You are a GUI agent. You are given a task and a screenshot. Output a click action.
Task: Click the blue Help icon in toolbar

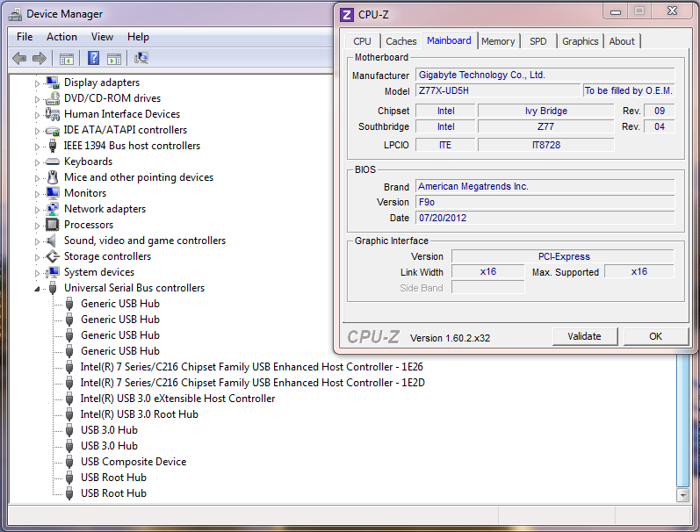pos(93,59)
